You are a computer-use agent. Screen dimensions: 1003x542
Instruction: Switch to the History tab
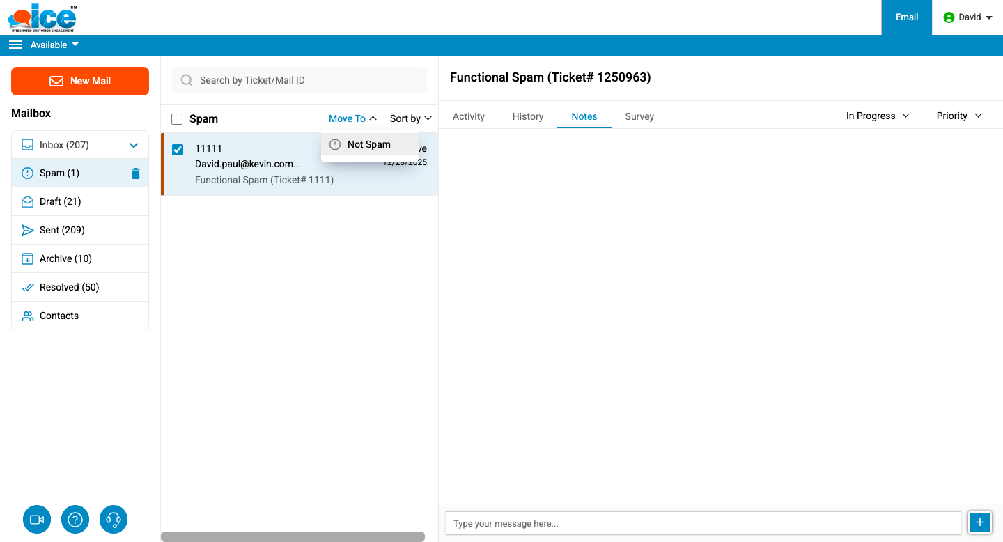(x=527, y=116)
